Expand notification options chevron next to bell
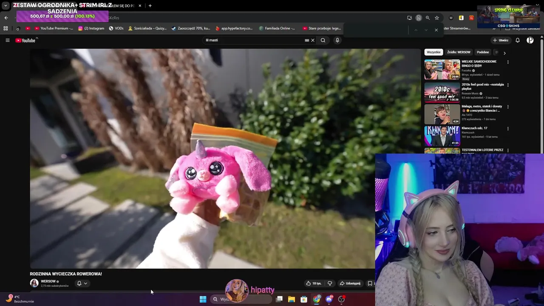544x306 pixels. 85,283
